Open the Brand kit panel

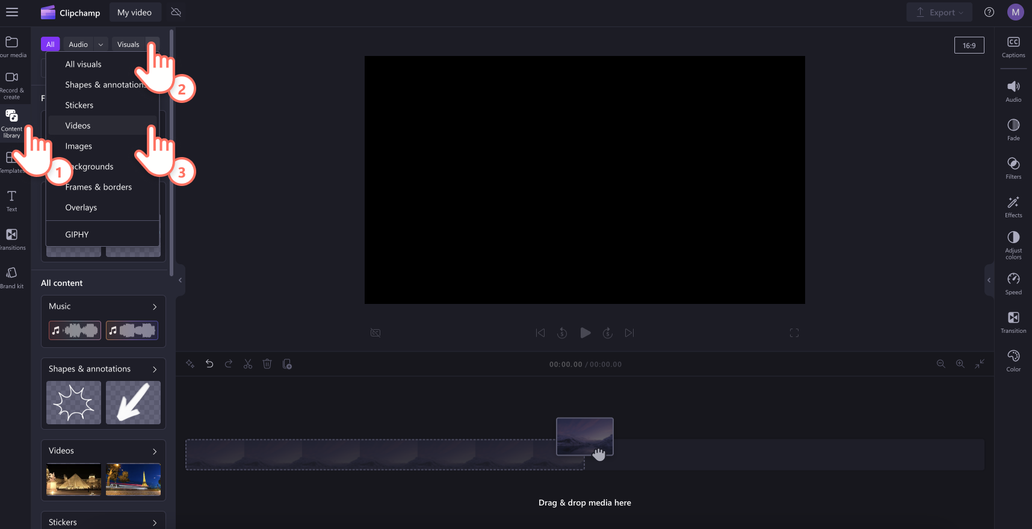pos(12,277)
